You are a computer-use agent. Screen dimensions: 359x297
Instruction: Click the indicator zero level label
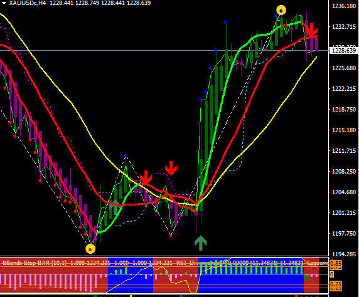point(331,274)
